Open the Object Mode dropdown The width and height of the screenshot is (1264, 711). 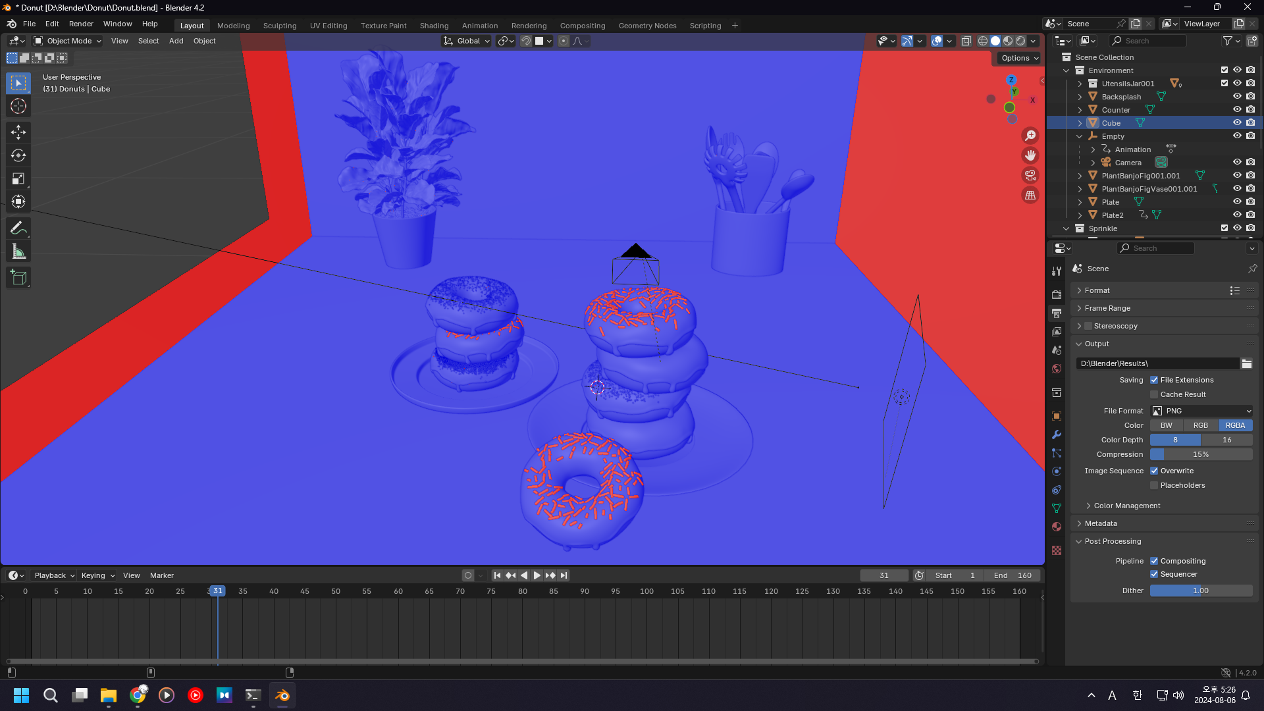click(x=68, y=41)
